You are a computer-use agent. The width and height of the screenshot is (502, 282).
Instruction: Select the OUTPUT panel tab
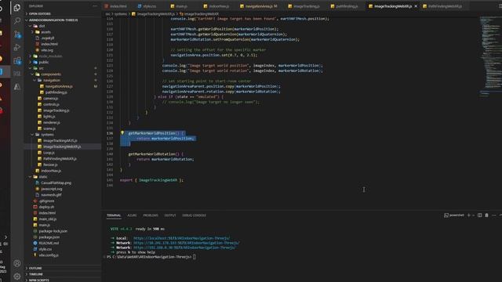[x=170, y=215]
